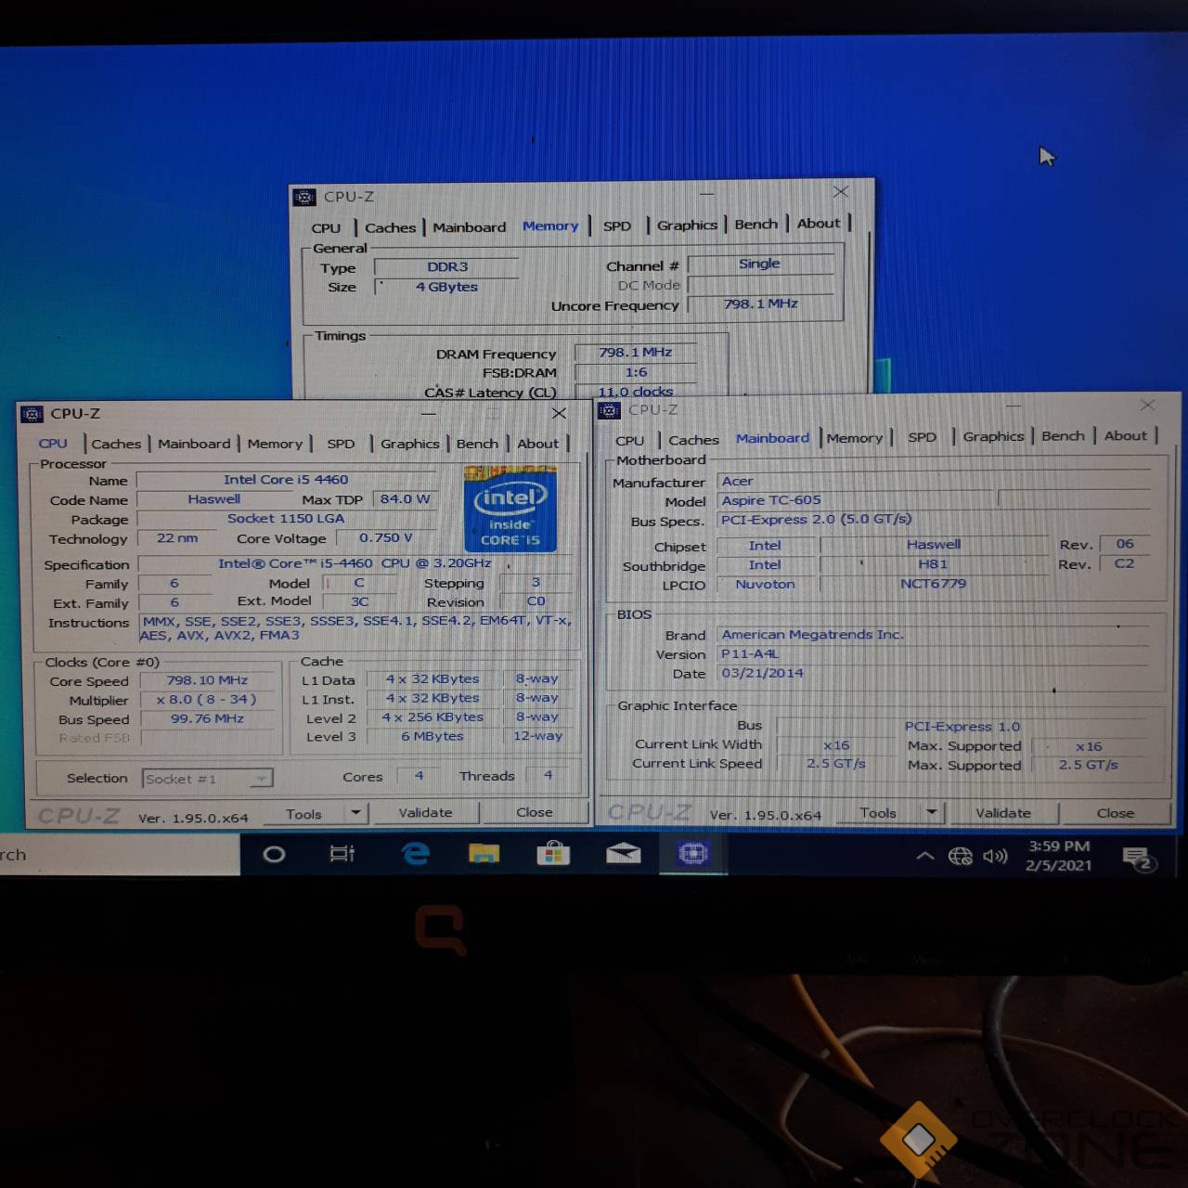Select the SPD tab in the Memory window

click(x=616, y=226)
